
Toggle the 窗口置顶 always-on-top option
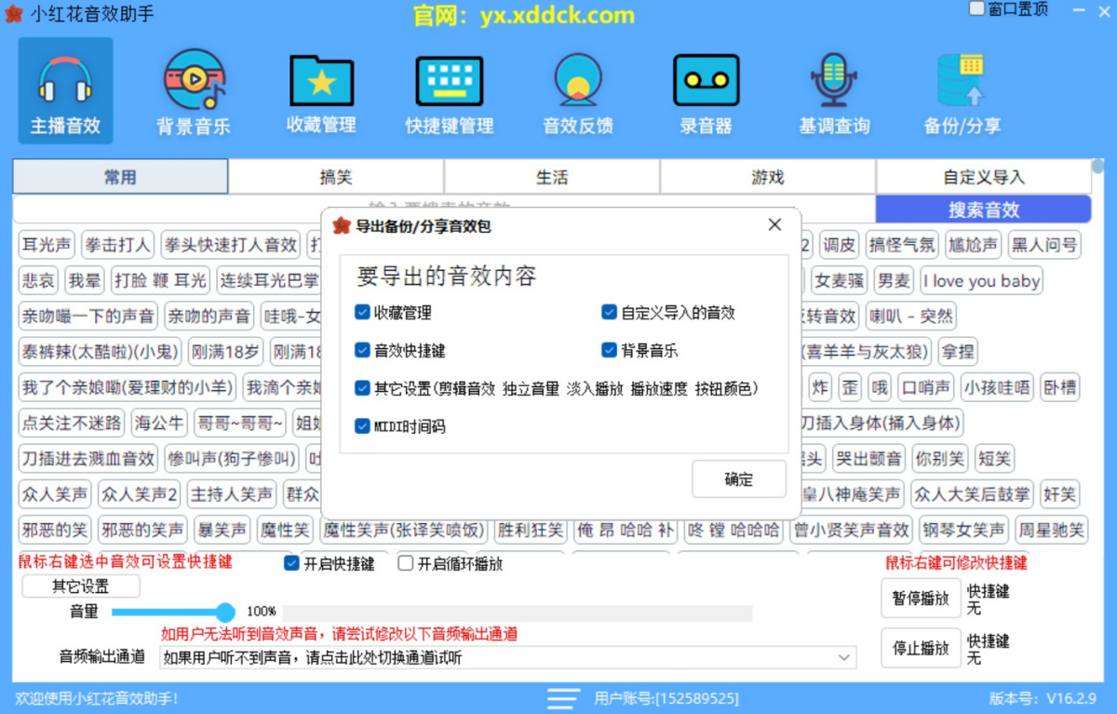[976, 7]
